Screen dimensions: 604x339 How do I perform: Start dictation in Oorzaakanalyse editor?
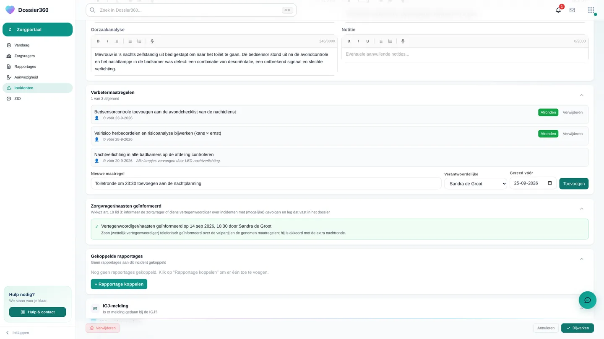[x=152, y=41]
